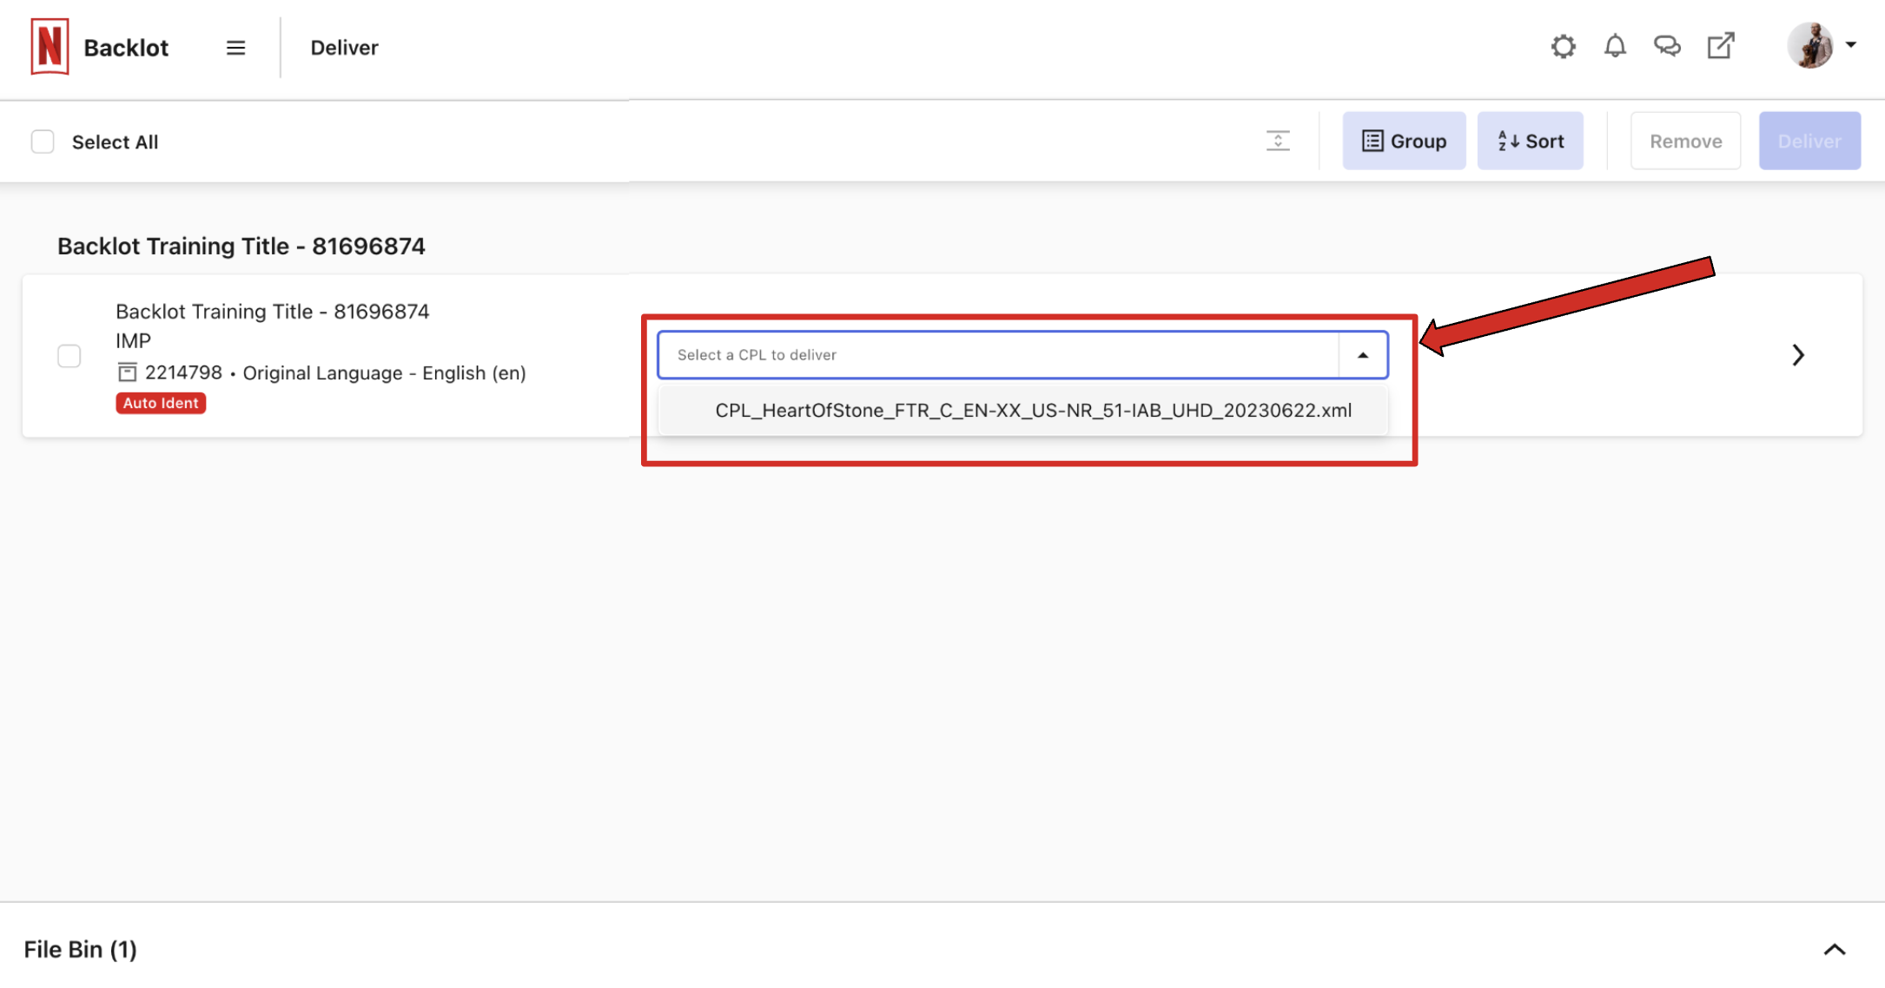The image size is (1885, 988).
Task: Tick the checkbox for the IMP row
Action: pyautogui.click(x=69, y=356)
